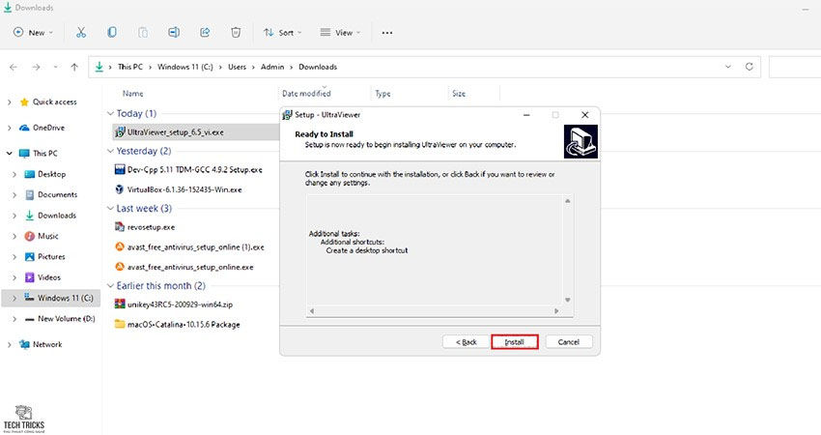Click right arrow of Setup horizontal scrollbar
The image size is (821, 435).
(x=556, y=311)
